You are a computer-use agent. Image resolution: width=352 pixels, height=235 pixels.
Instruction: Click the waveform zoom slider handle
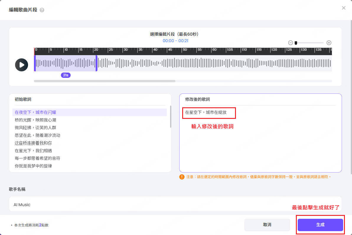(x=296, y=43)
